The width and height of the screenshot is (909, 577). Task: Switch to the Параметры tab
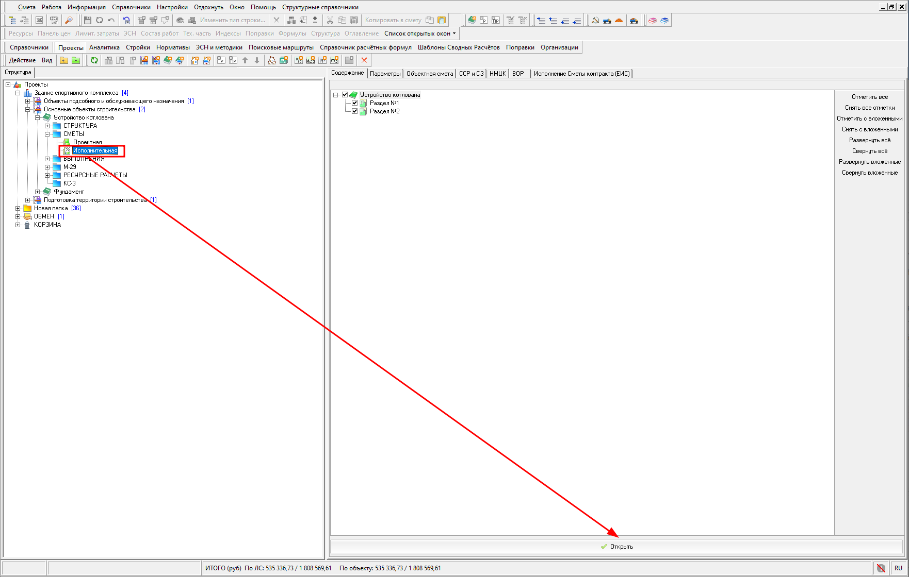click(x=385, y=74)
